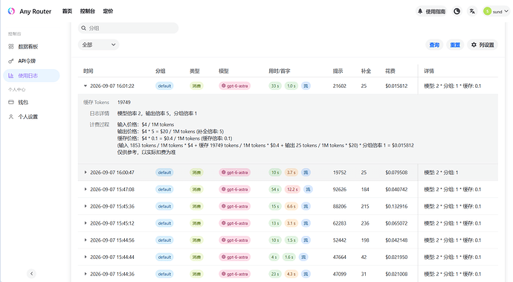Click the 查询 query button
Image resolution: width=513 pixels, height=282 pixels.
pyautogui.click(x=434, y=45)
